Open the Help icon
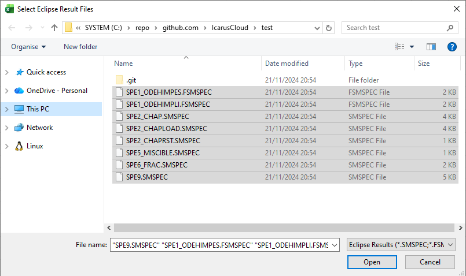Image resolution: width=466 pixels, height=276 pixels. pos(452,47)
